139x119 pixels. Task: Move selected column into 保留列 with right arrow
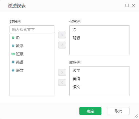click(x=62, y=35)
